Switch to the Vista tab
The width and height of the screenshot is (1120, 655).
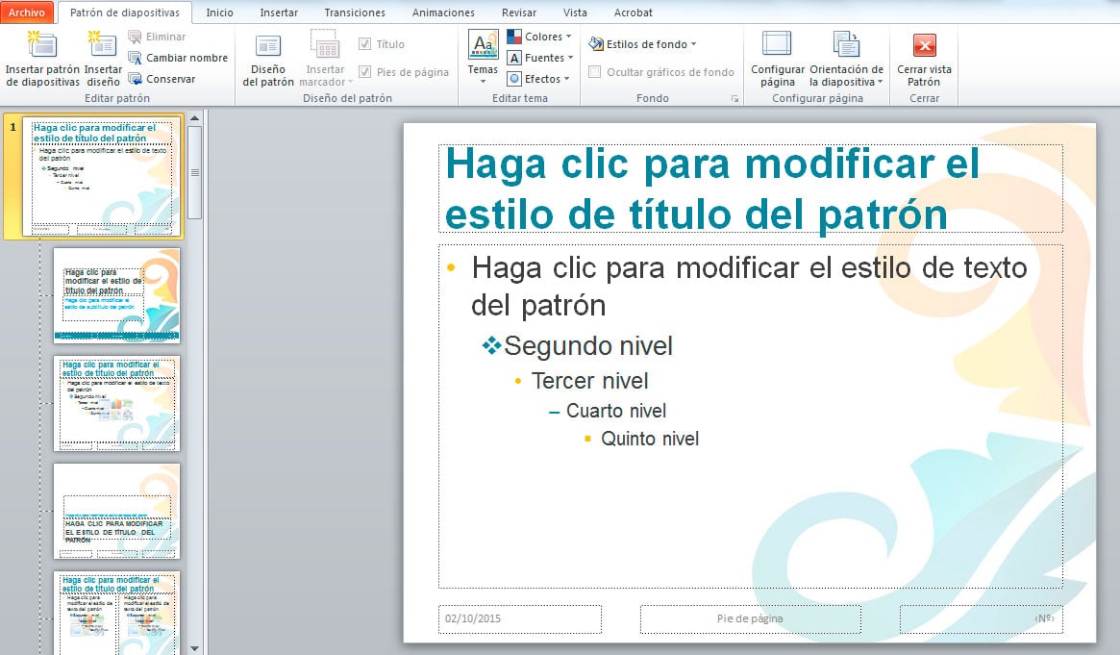(x=575, y=13)
